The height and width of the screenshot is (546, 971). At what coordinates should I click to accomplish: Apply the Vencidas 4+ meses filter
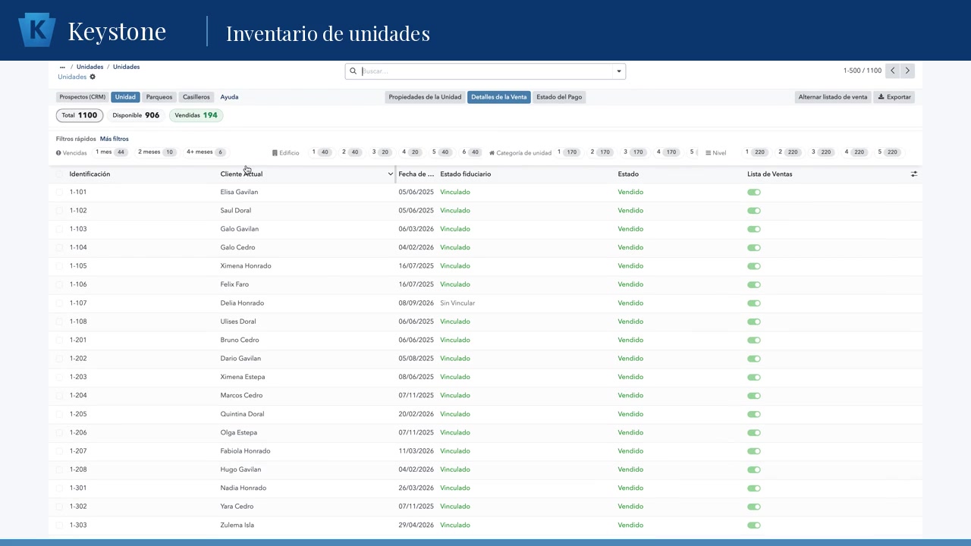click(x=206, y=152)
